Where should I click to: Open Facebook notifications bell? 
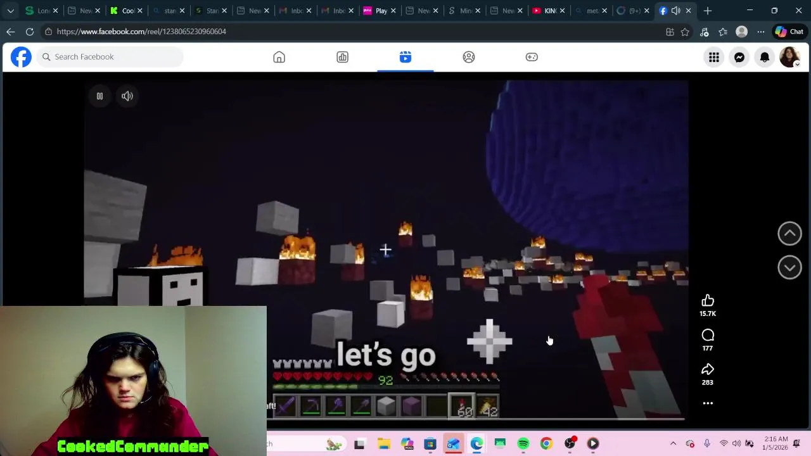765,57
